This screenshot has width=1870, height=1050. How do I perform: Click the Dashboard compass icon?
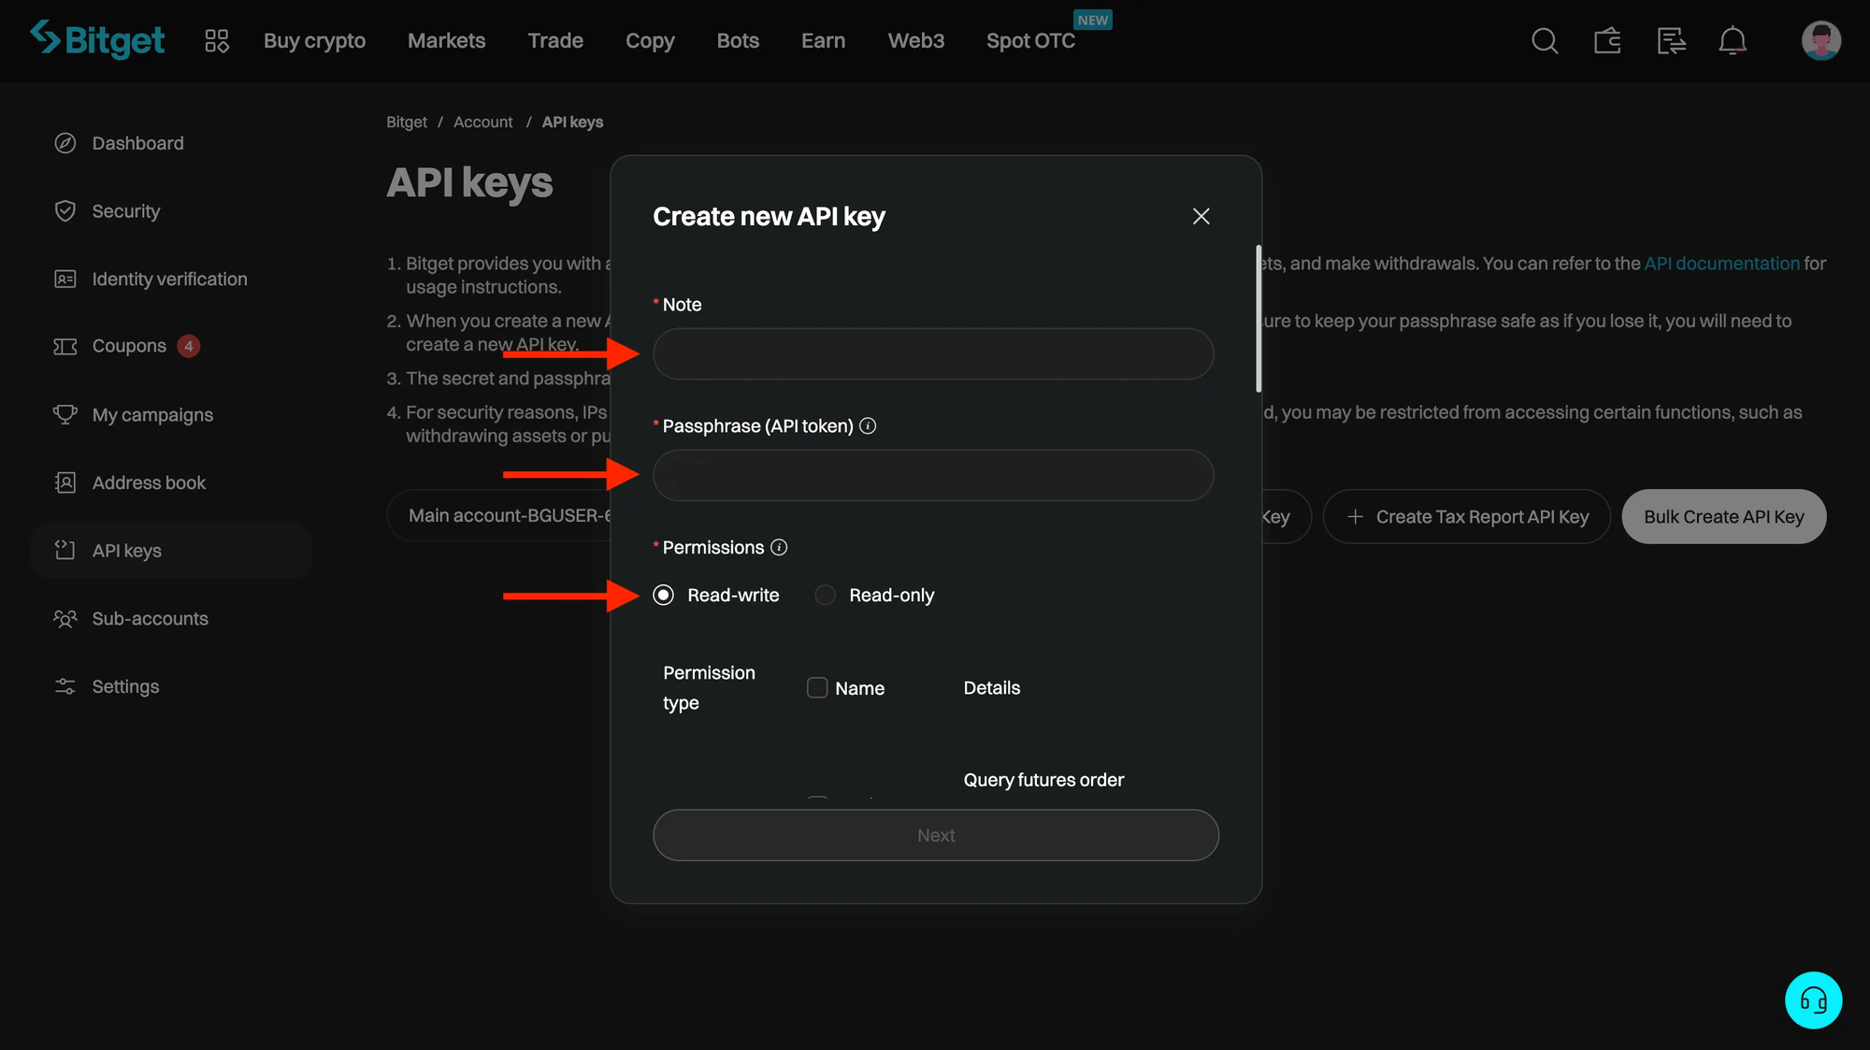point(65,143)
